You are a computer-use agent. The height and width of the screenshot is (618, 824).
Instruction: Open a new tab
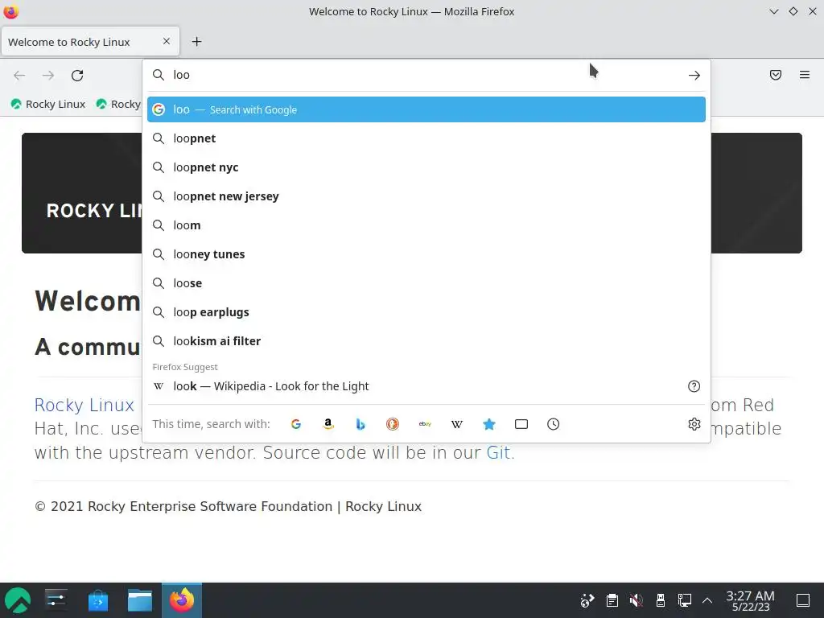(196, 42)
